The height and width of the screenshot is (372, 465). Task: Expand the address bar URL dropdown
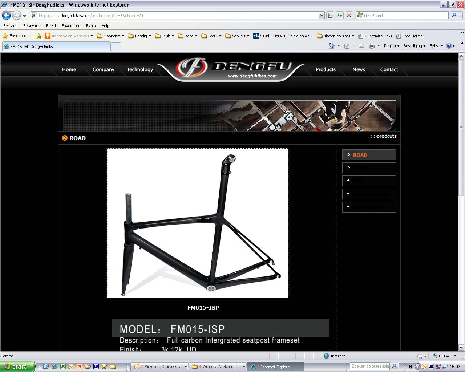tap(322, 15)
